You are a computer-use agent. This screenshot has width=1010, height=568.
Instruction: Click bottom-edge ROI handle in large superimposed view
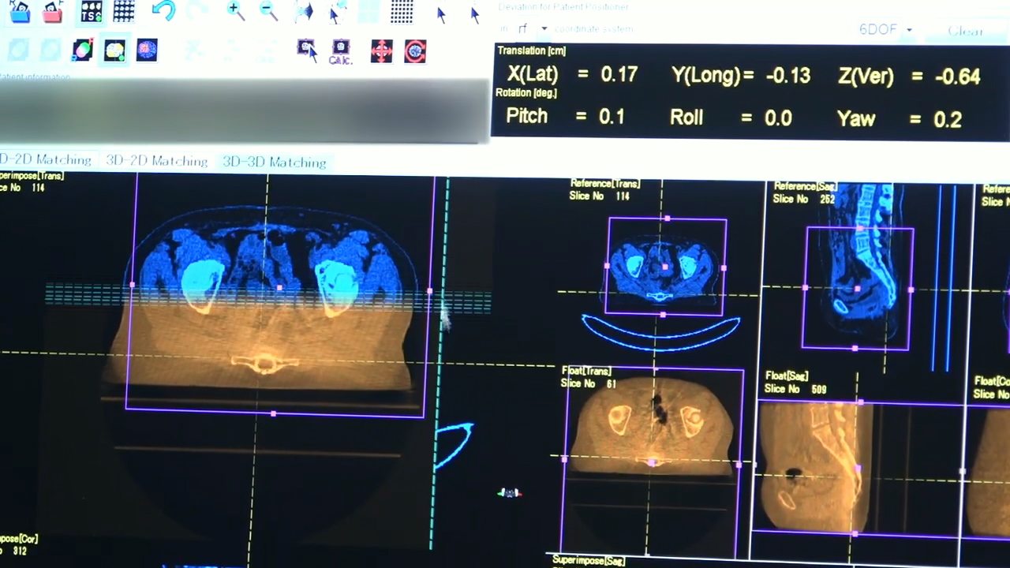pyautogui.click(x=273, y=413)
